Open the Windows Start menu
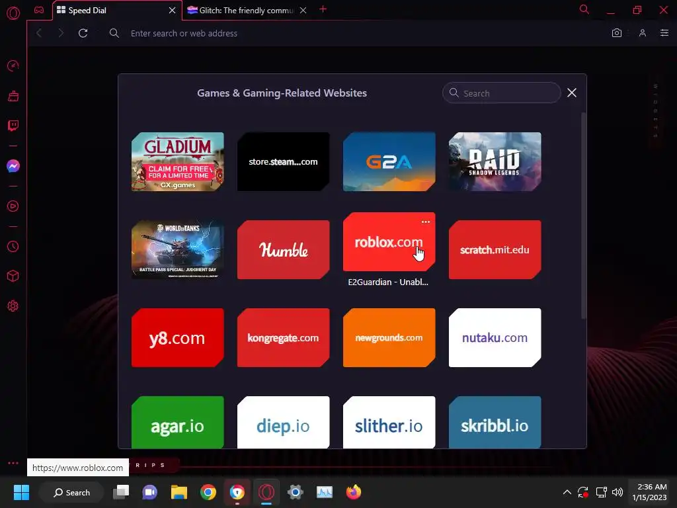Screen dimensions: 677x508 [21, 492]
